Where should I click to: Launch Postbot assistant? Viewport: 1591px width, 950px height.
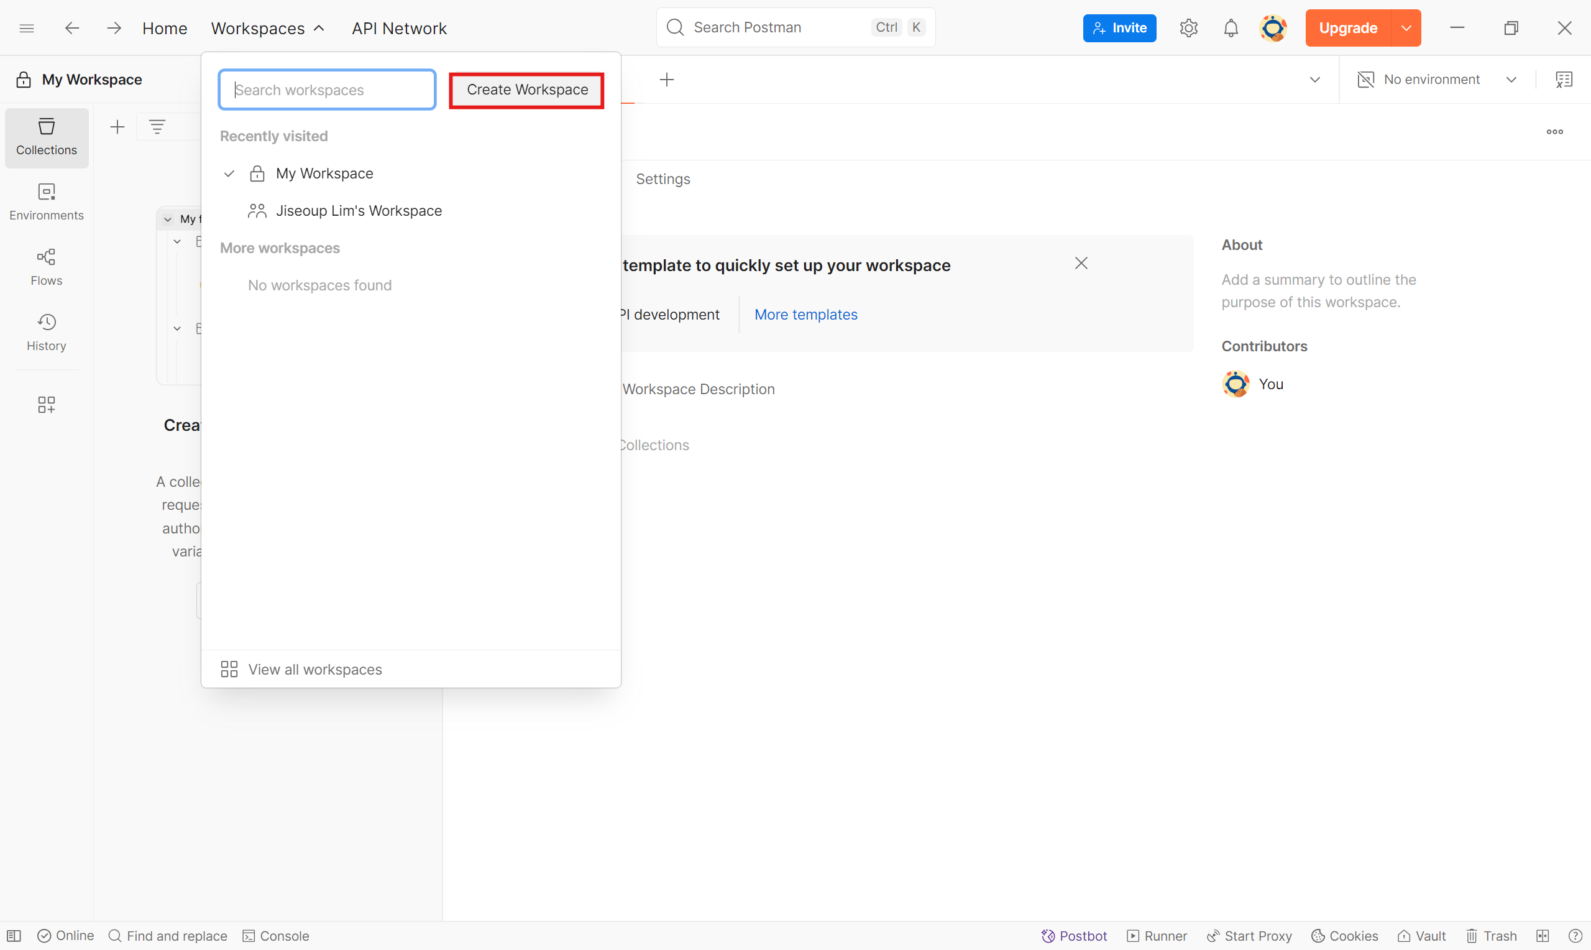pyautogui.click(x=1073, y=936)
